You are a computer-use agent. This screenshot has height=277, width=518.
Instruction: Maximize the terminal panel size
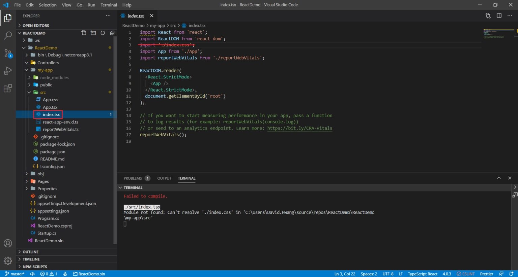coord(499,178)
